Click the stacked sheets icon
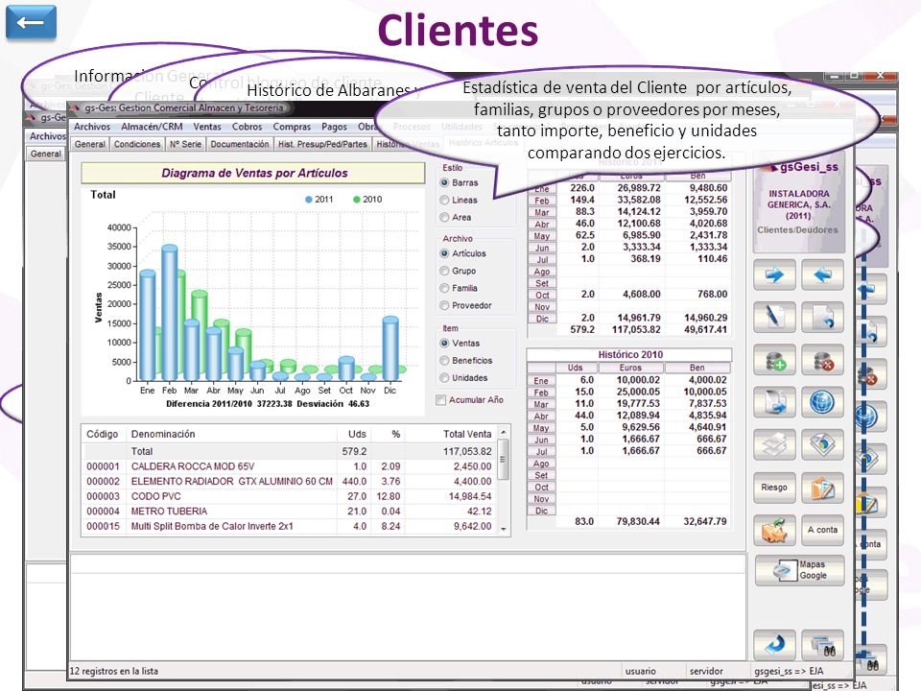 click(x=774, y=444)
